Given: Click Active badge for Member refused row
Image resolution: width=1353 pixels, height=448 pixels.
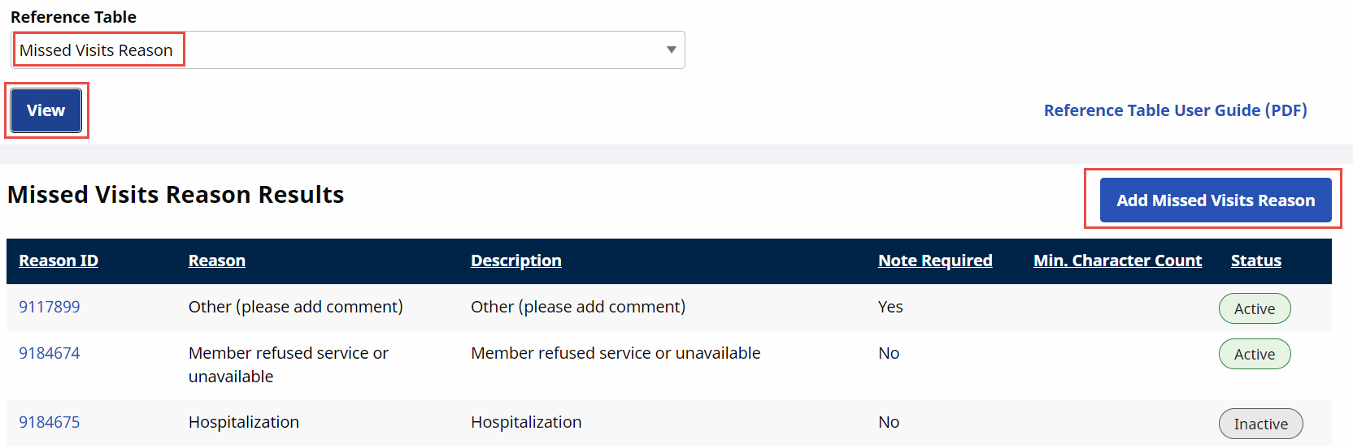Looking at the screenshot, I should [1254, 354].
